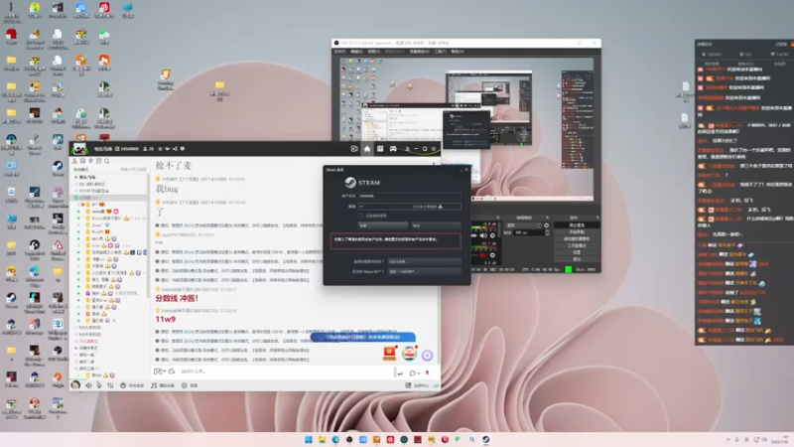This screenshot has height=447, width=794.
Task: Click the taskbar search magnifier icon
Action: 472,439
